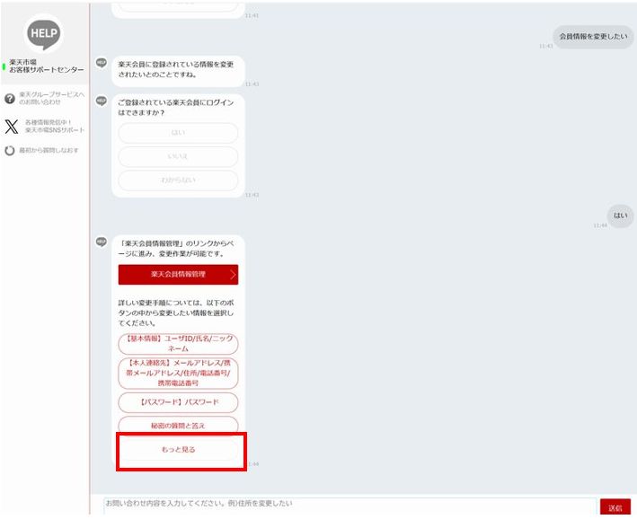Click the inquiry text input field
This screenshot has height=528, width=637.
coord(349,506)
